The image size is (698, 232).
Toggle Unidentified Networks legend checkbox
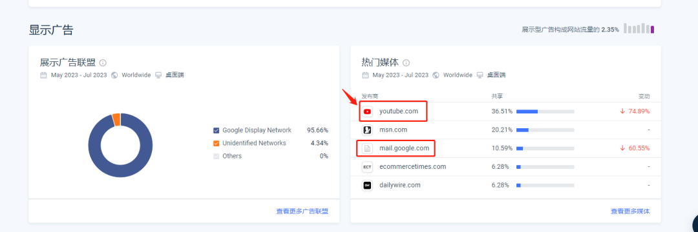(x=217, y=143)
